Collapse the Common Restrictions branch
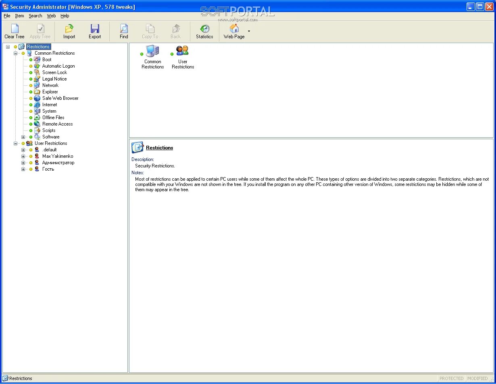Viewport: 496px width, 384px height. [x=16, y=53]
